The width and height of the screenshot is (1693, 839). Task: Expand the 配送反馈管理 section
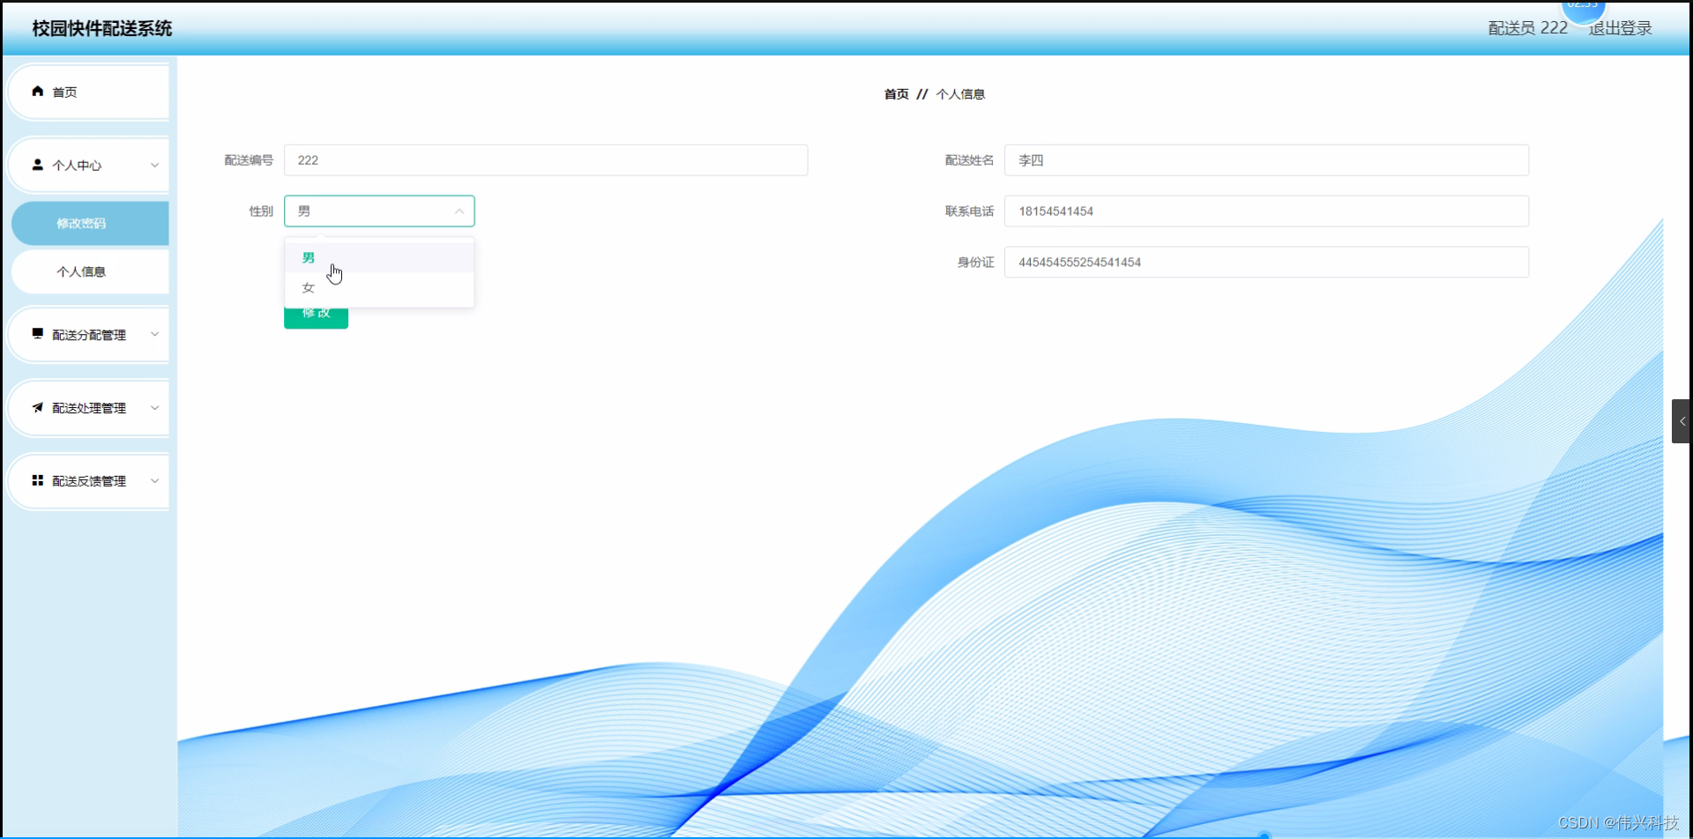point(155,479)
